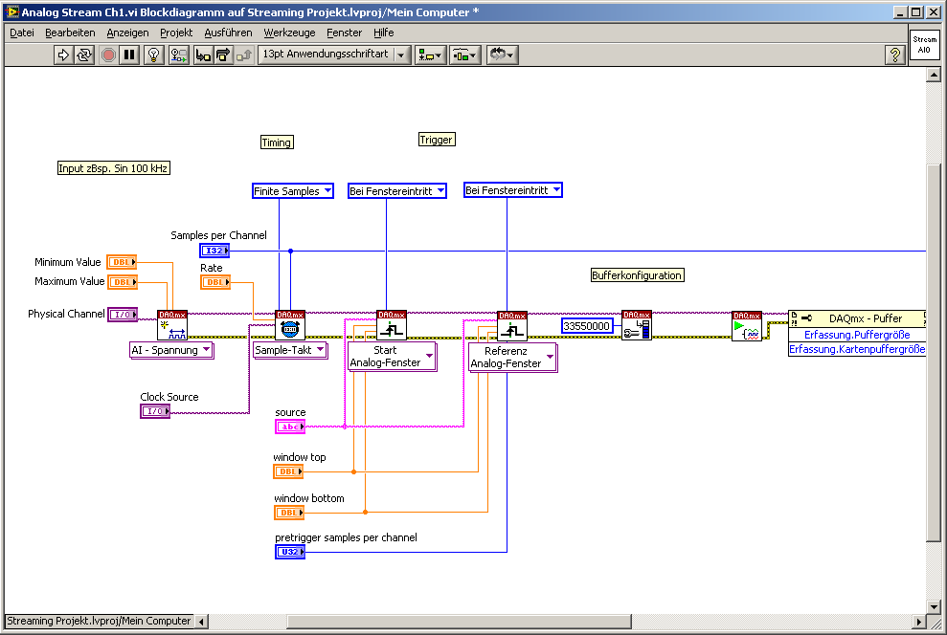
Task: Click the Abort Execution stop button
Action: click(109, 55)
